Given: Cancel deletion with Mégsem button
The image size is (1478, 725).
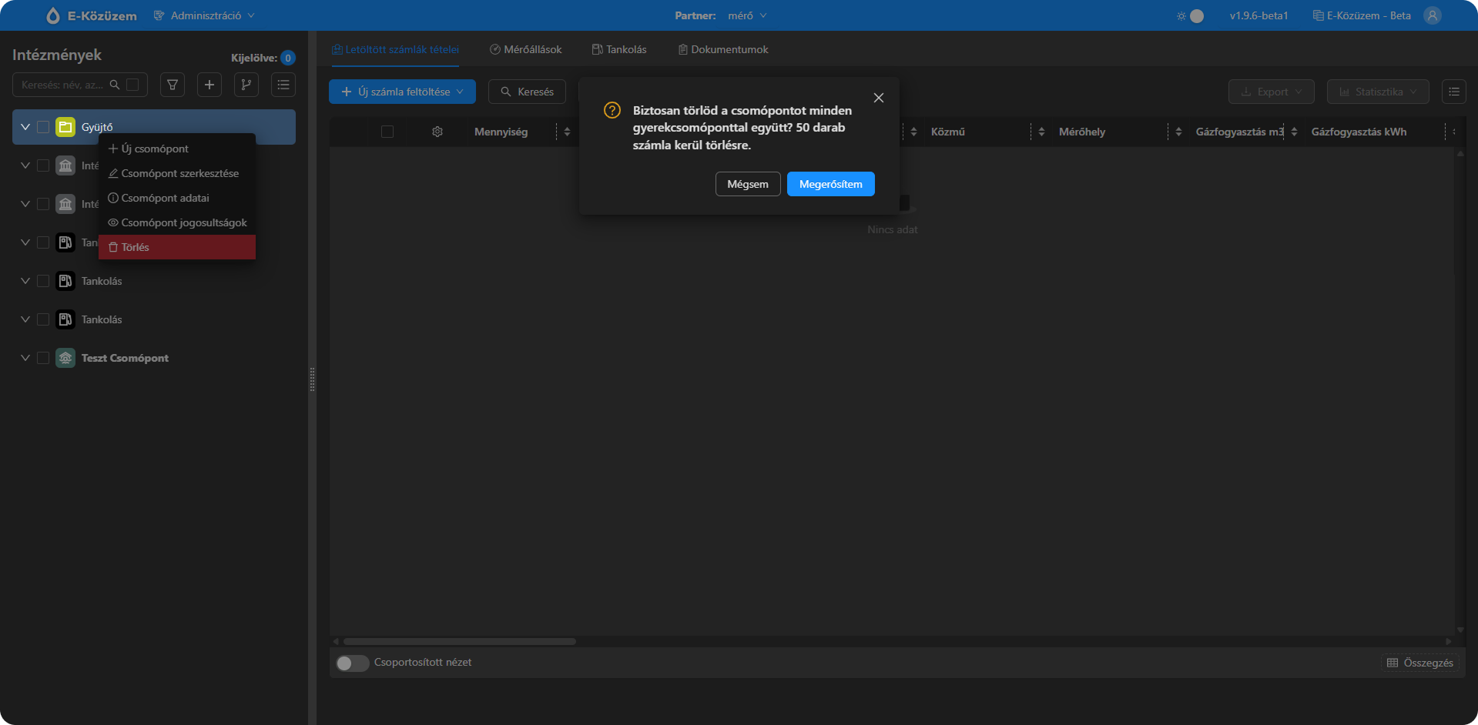Looking at the screenshot, I should (x=747, y=184).
